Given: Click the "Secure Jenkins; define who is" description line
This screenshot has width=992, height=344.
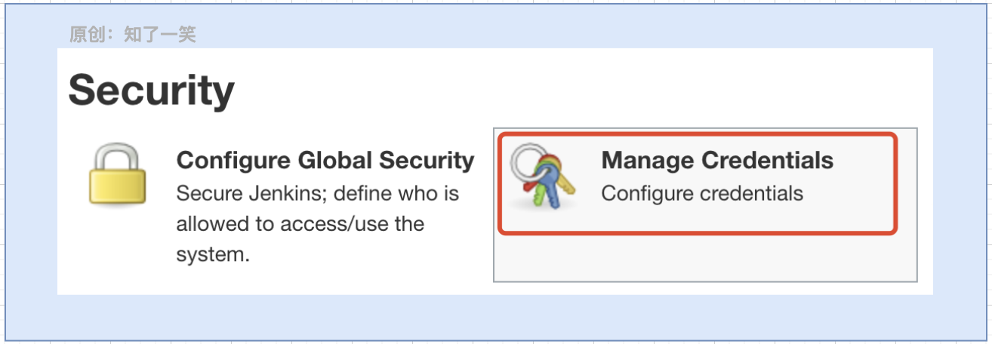Looking at the screenshot, I should point(318,194).
